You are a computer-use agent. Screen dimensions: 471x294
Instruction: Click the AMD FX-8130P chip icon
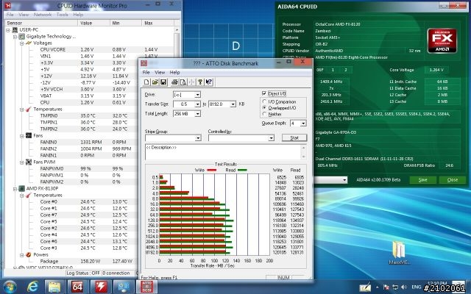click(21, 188)
